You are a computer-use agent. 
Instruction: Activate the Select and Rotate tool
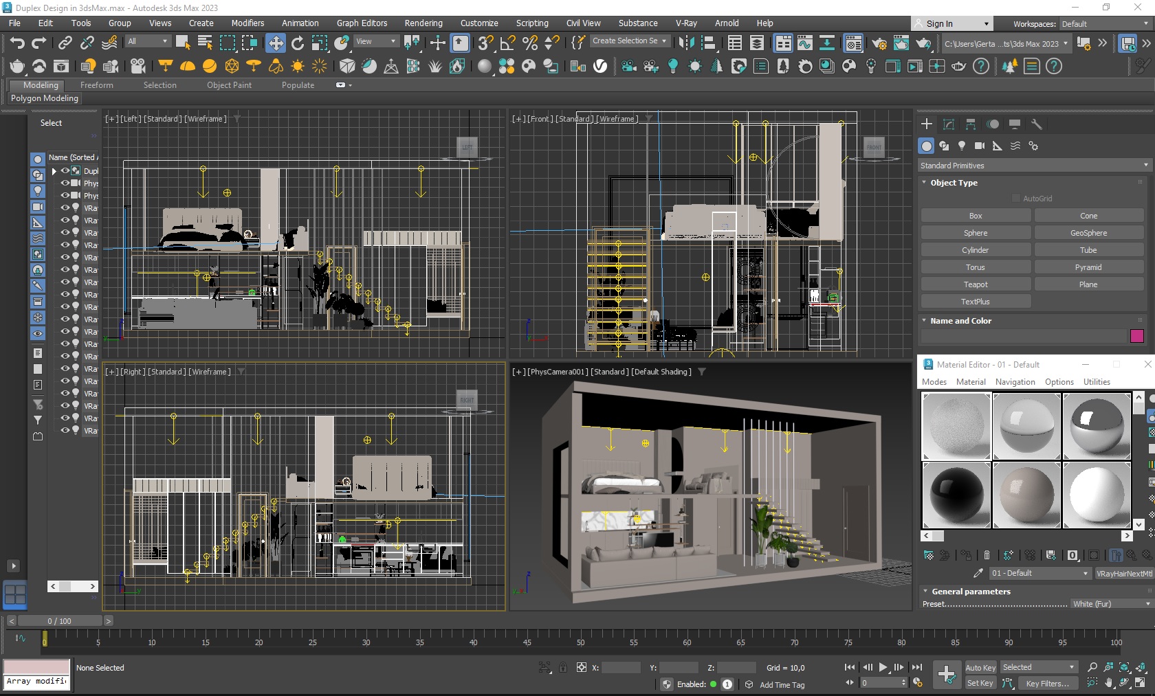click(x=298, y=43)
